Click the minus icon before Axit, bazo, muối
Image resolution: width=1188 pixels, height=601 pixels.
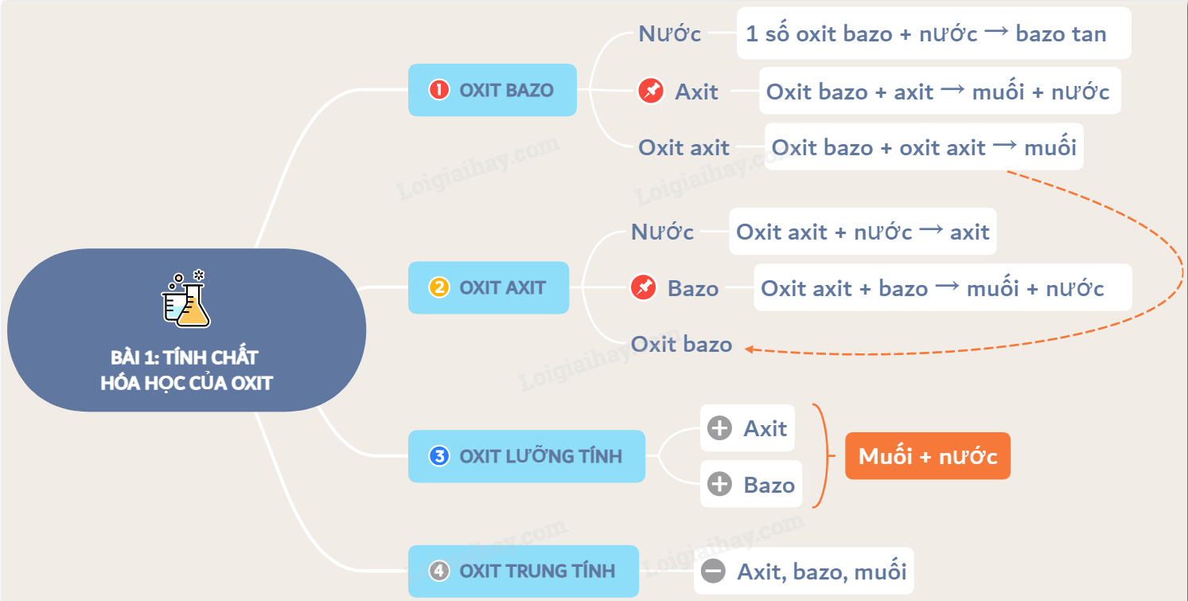coord(714,571)
